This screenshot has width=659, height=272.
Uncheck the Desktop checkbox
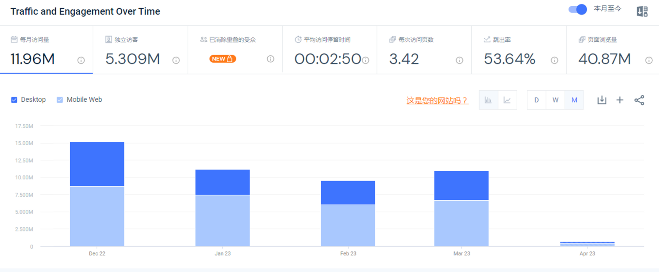click(x=14, y=100)
